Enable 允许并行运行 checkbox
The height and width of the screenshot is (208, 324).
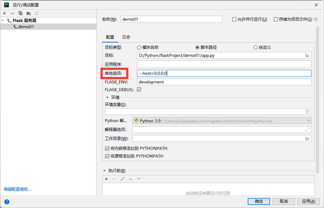pos(234,19)
